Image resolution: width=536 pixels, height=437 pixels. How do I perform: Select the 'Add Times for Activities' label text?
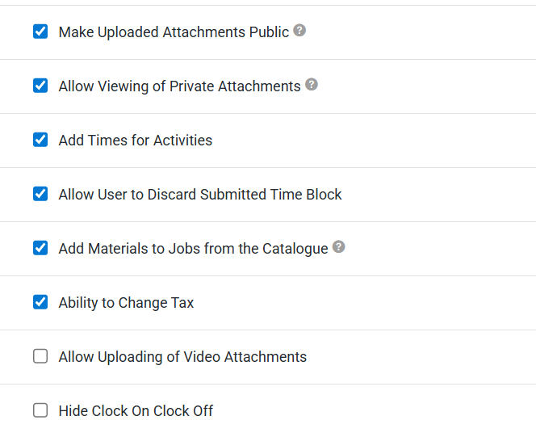pos(136,141)
